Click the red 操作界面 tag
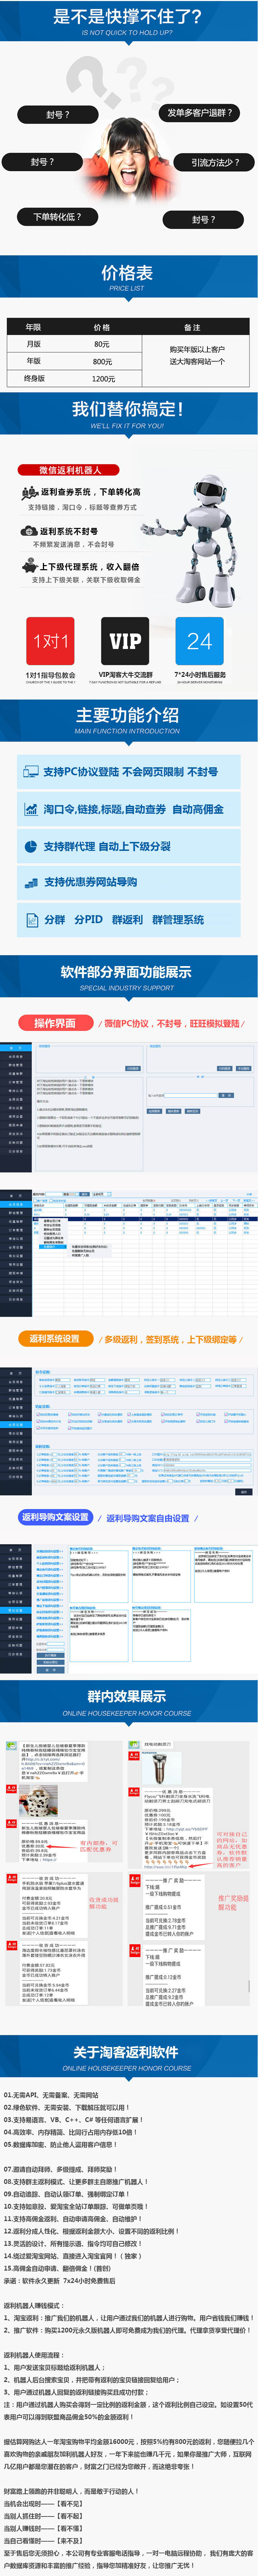 tap(55, 1023)
